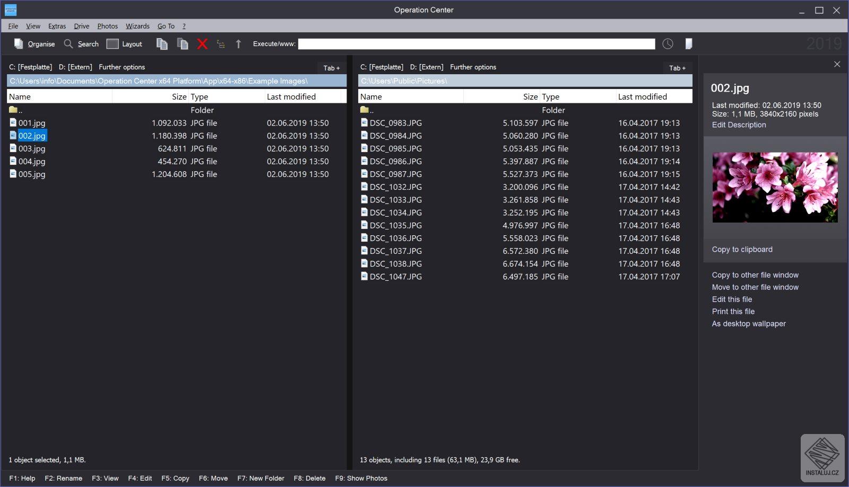Open the Go To menu
The image size is (849, 487).
tap(166, 26)
